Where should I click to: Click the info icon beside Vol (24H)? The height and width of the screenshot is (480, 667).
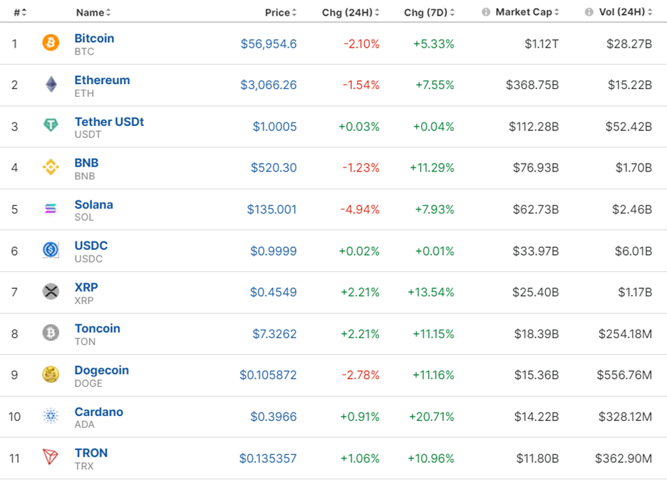point(589,12)
